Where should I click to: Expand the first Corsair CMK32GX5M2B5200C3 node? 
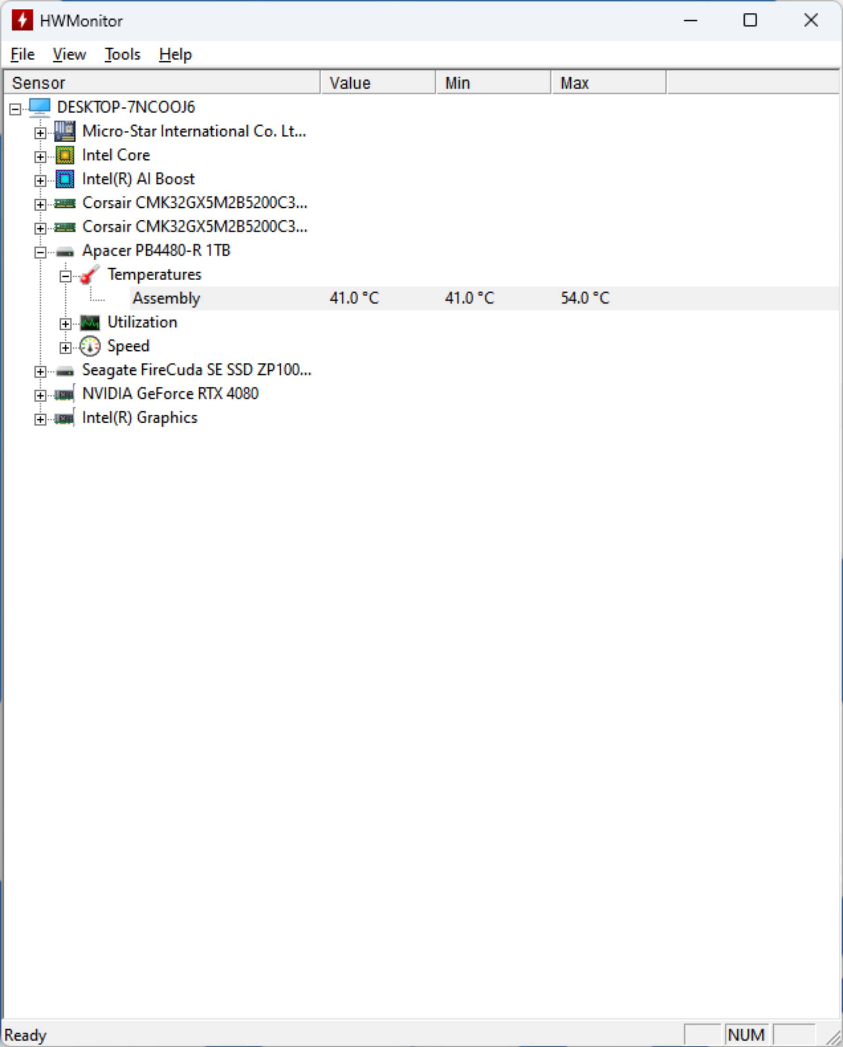[x=40, y=205]
